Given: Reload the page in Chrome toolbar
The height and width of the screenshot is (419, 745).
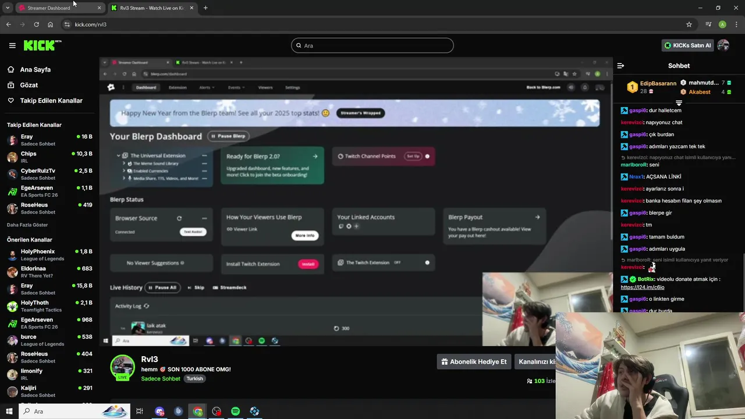Looking at the screenshot, I should 36,24.
